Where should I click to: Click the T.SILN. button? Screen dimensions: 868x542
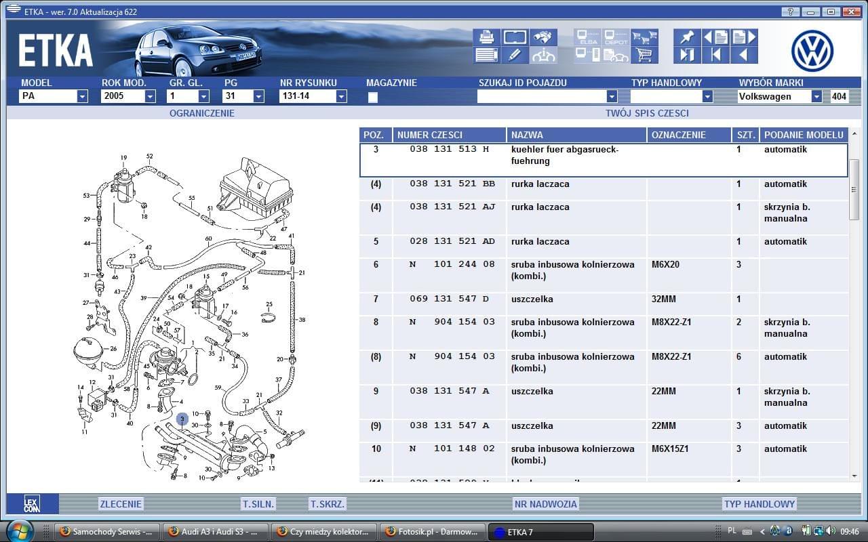point(258,503)
